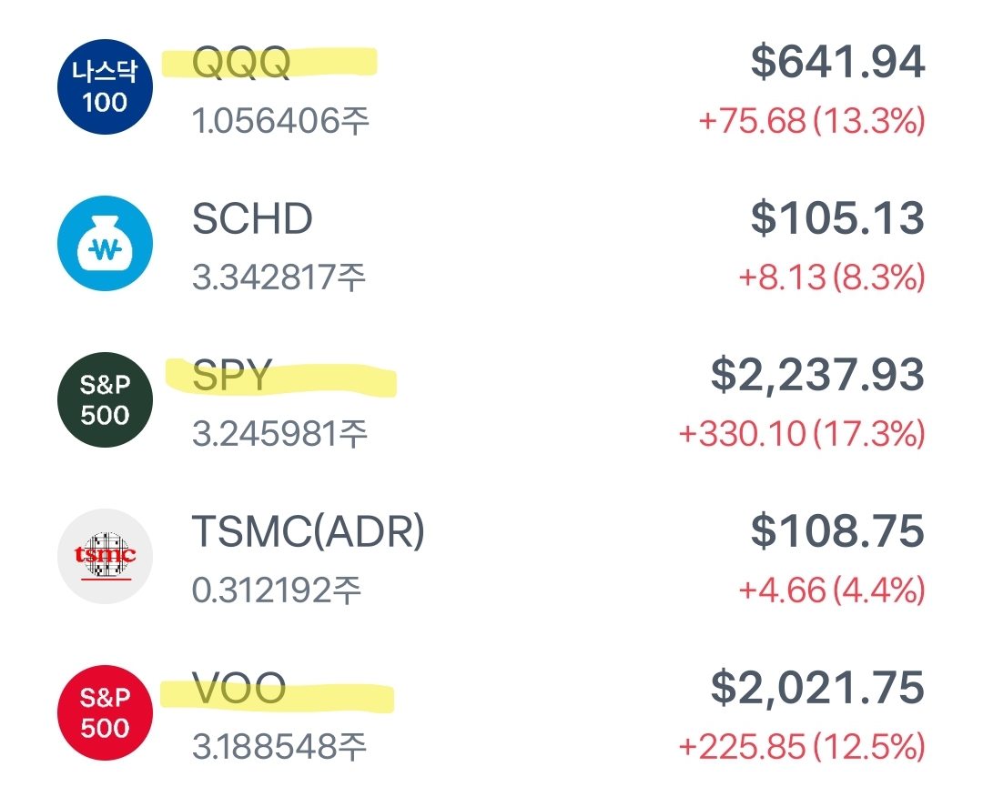Click the blue Nasdaq 100 QQQ icon

point(105,87)
